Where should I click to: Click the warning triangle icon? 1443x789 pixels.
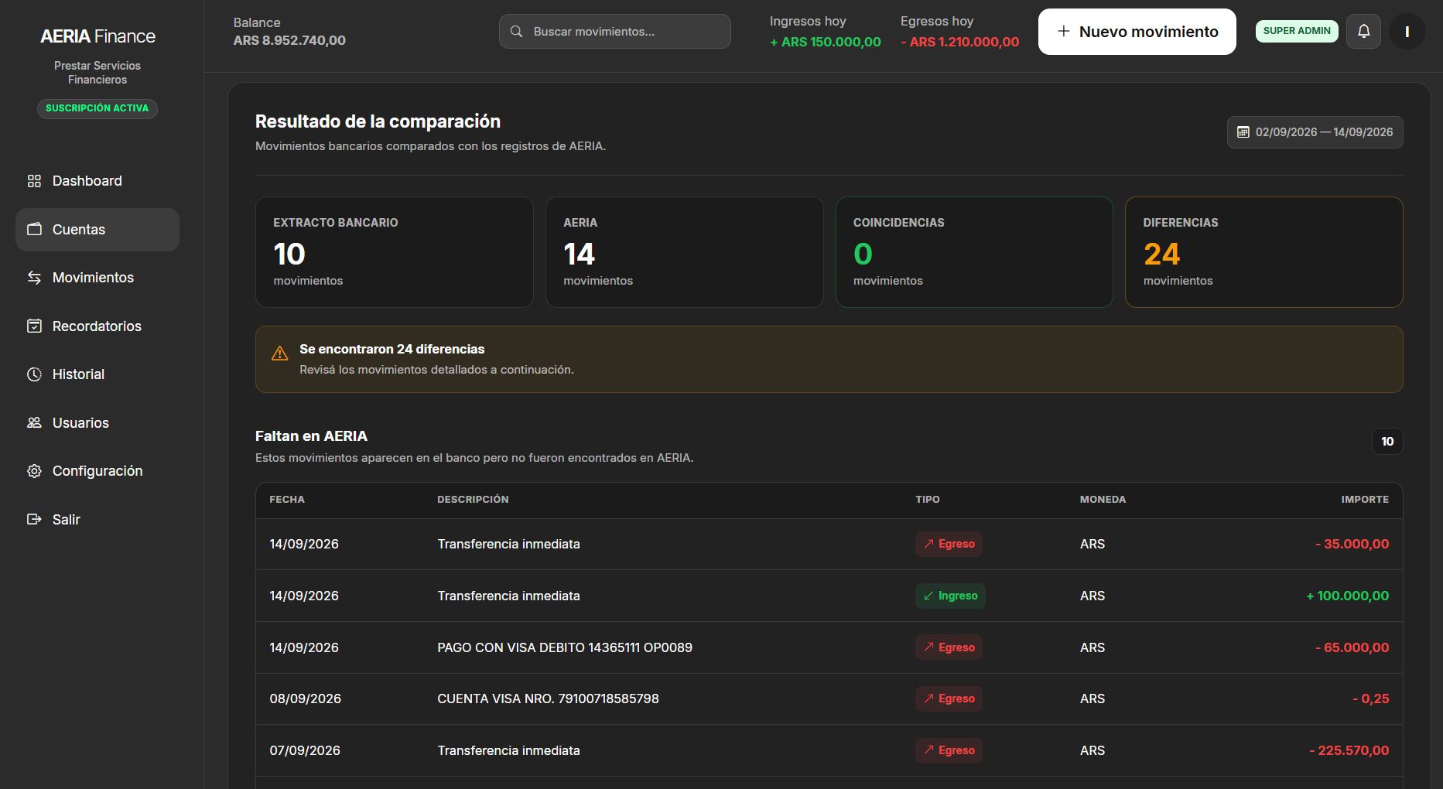279,354
